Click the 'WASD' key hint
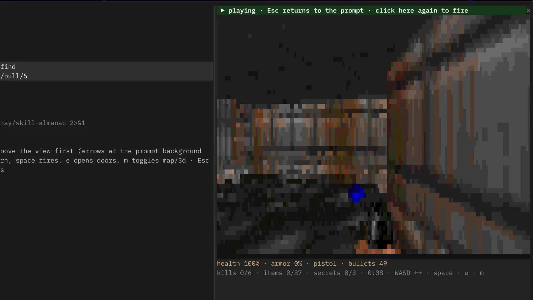This screenshot has height=300, width=533. pyautogui.click(x=402, y=273)
